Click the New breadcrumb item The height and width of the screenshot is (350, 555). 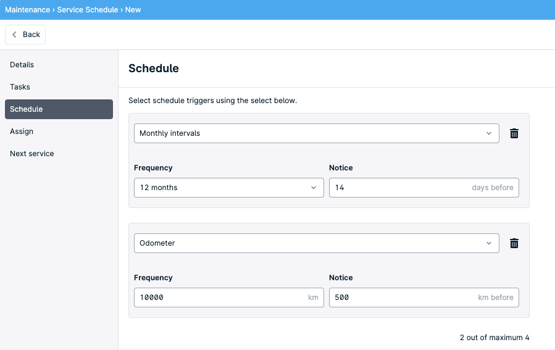click(x=133, y=10)
